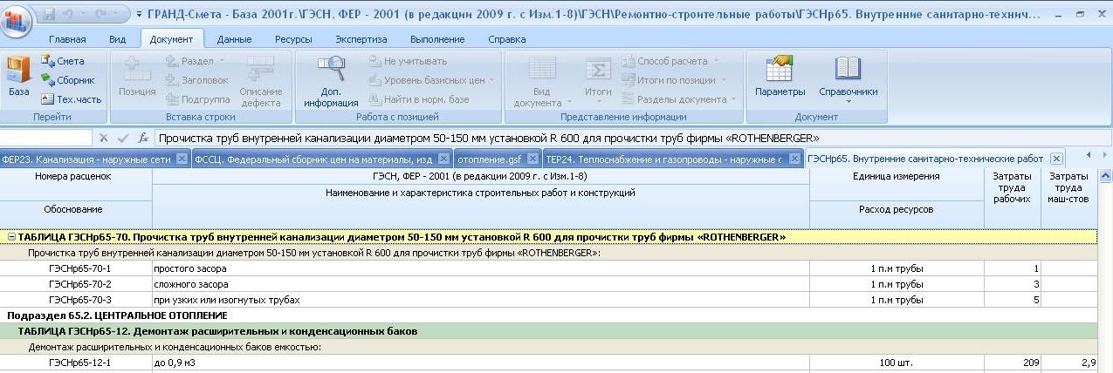
Task: Click the Redo arrow in quick access toolbar
Action: click(101, 15)
